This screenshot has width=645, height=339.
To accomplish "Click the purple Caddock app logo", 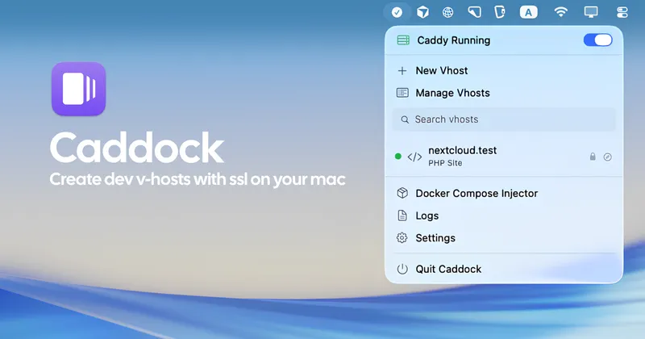I will click(78, 89).
